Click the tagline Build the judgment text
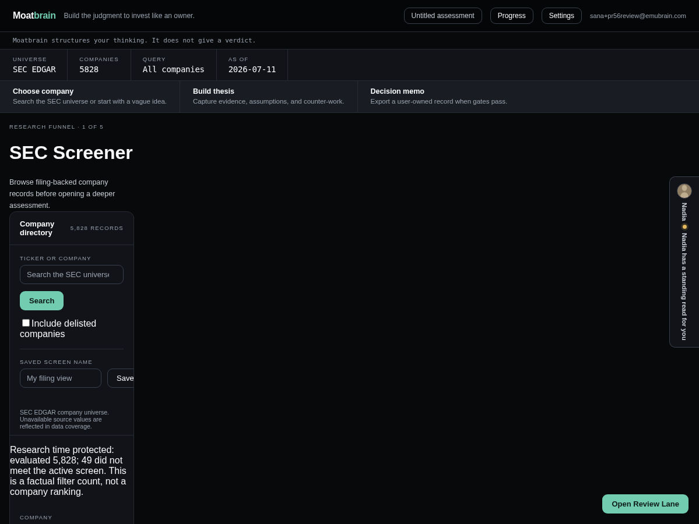Screen dimensions: 699x524 [129, 16]
